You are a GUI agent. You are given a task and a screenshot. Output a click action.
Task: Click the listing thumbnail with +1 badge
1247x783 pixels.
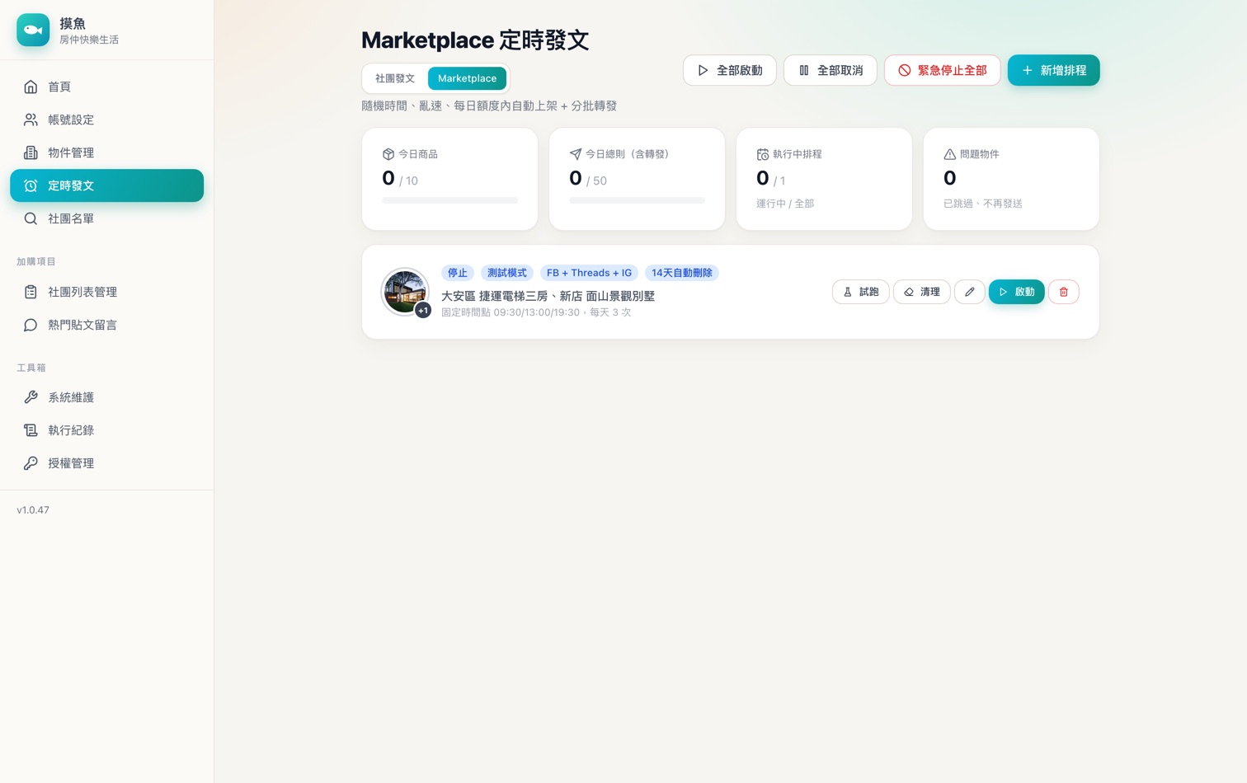click(405, 292)
